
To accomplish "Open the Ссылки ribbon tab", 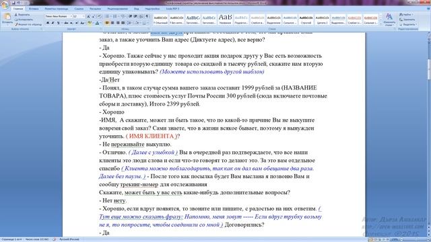I will tap(79, 9).
